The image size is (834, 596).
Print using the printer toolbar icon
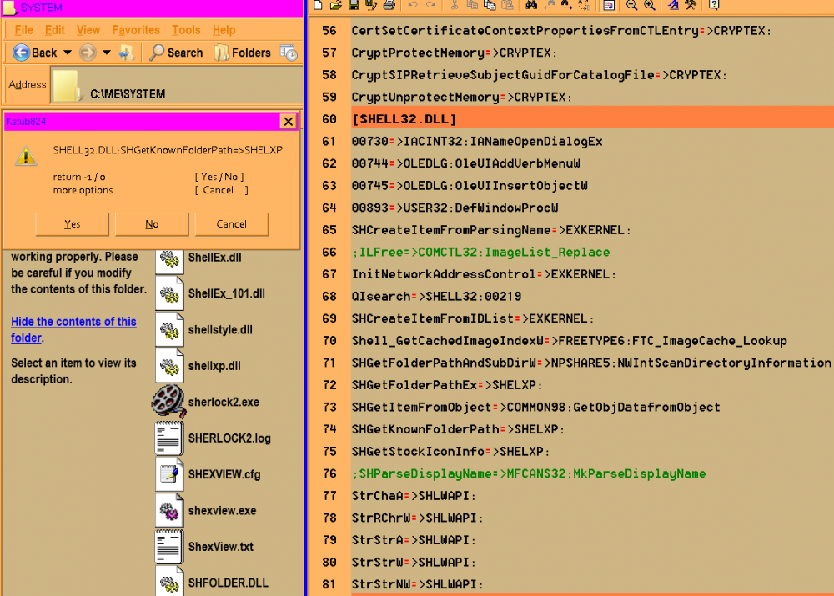click(389, 6)
